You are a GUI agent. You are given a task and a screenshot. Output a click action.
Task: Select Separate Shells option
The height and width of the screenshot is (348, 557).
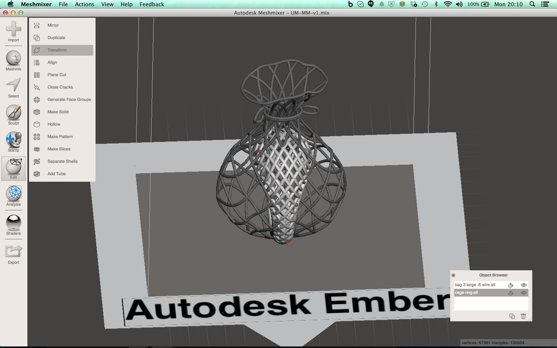pos(62,161)
